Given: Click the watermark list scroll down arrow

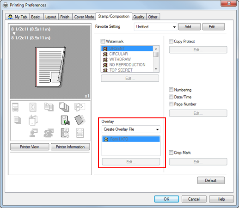Looking at the screenshot, I should point(156,69).
